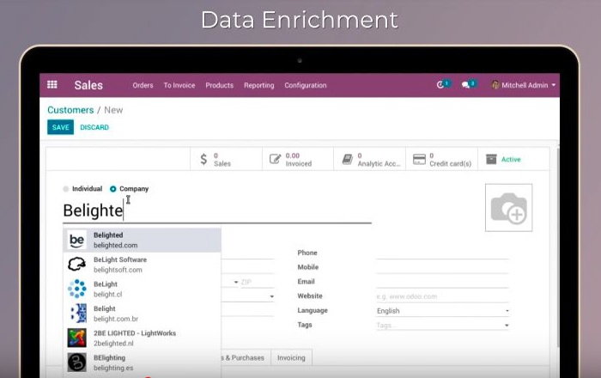Open the state dropdown beside ZIP
The image size is (601, 378).
[x=236, y=282]
